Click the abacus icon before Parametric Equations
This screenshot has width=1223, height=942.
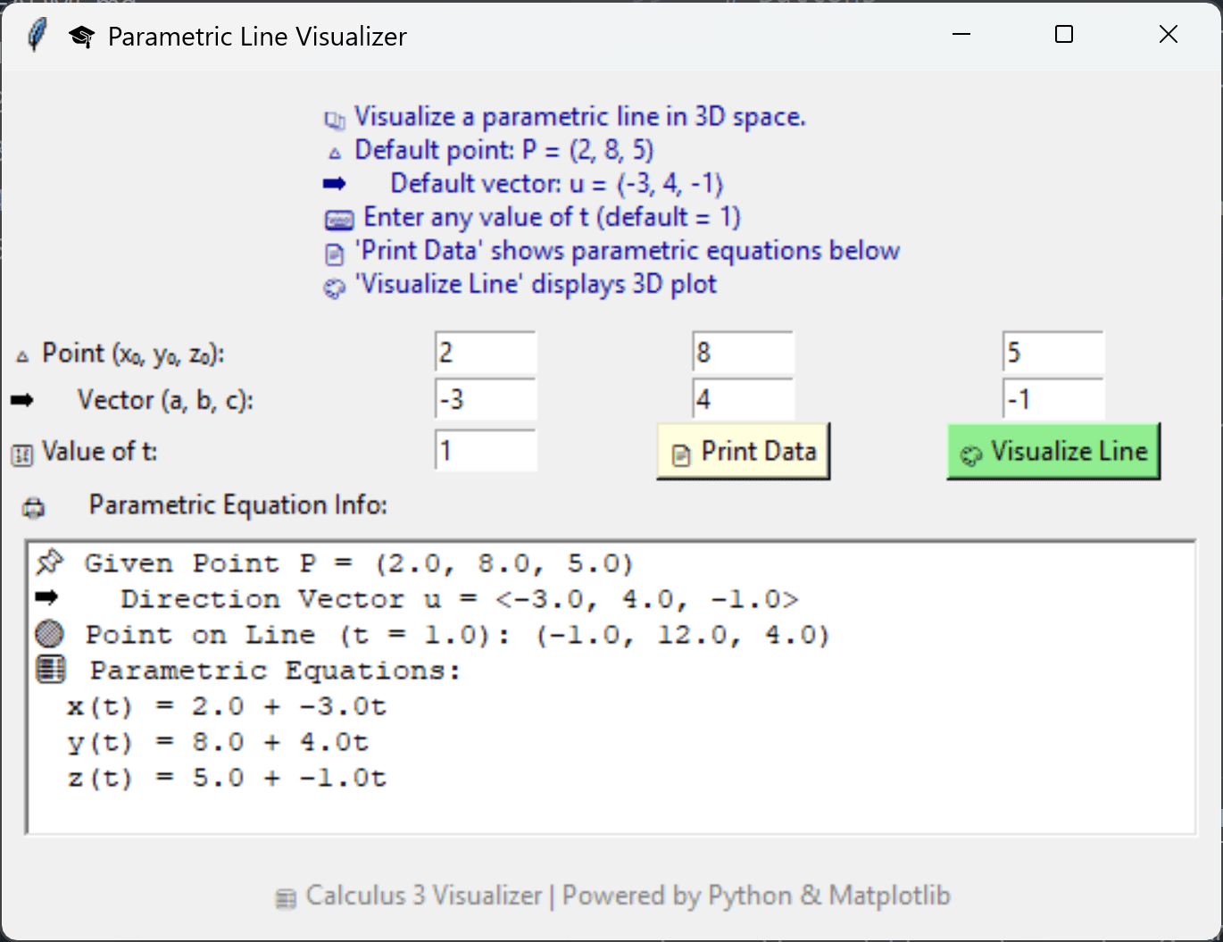[x=50, y=669]
